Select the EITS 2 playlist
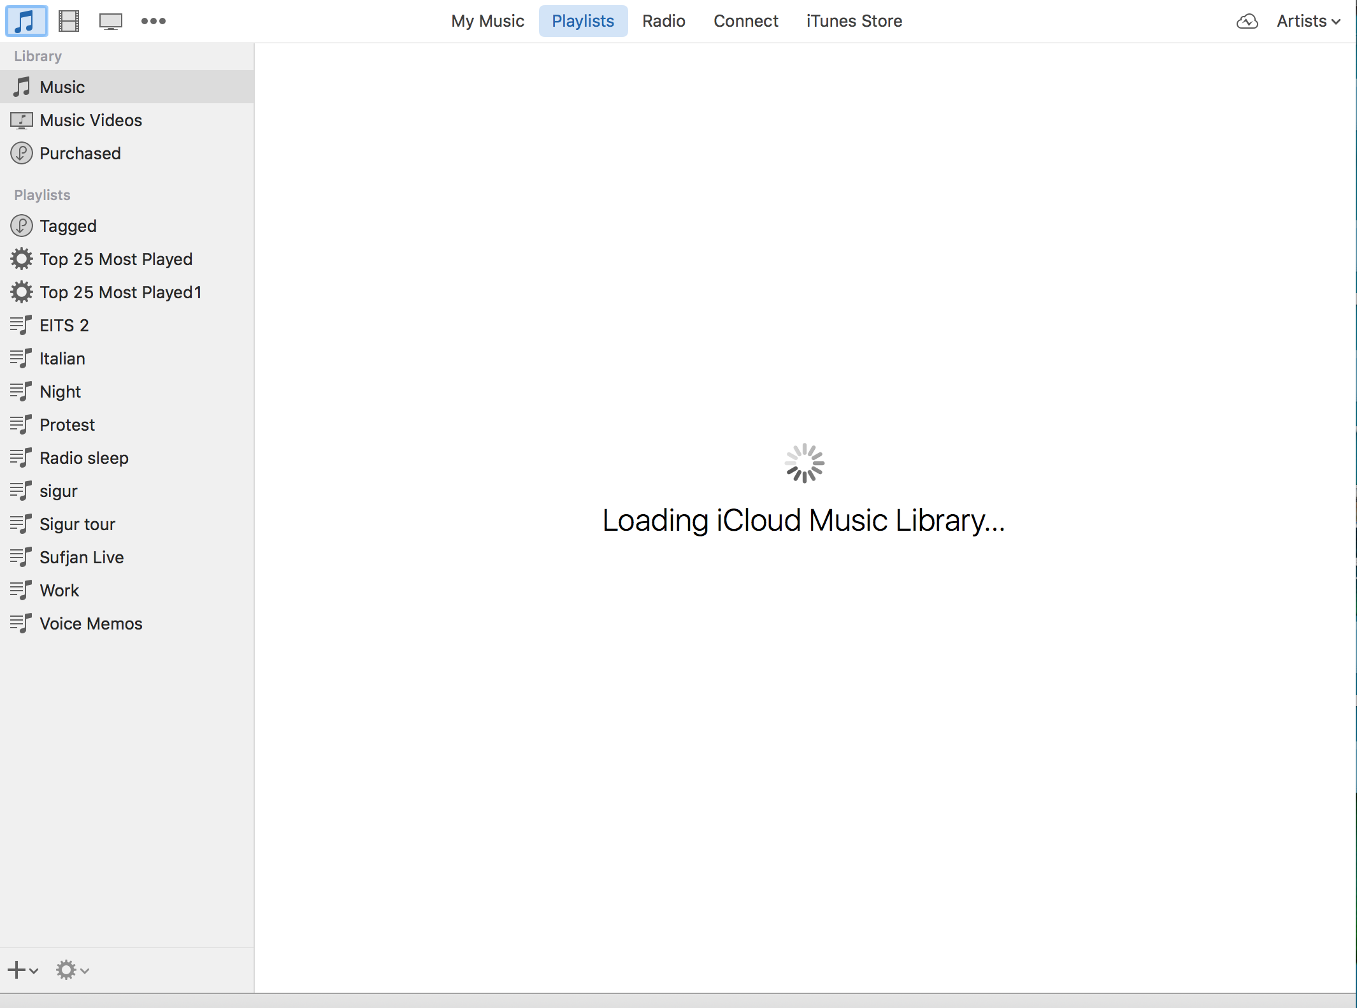The width and height of the screenshot is (1357, 1008). (x=127, y=325)
